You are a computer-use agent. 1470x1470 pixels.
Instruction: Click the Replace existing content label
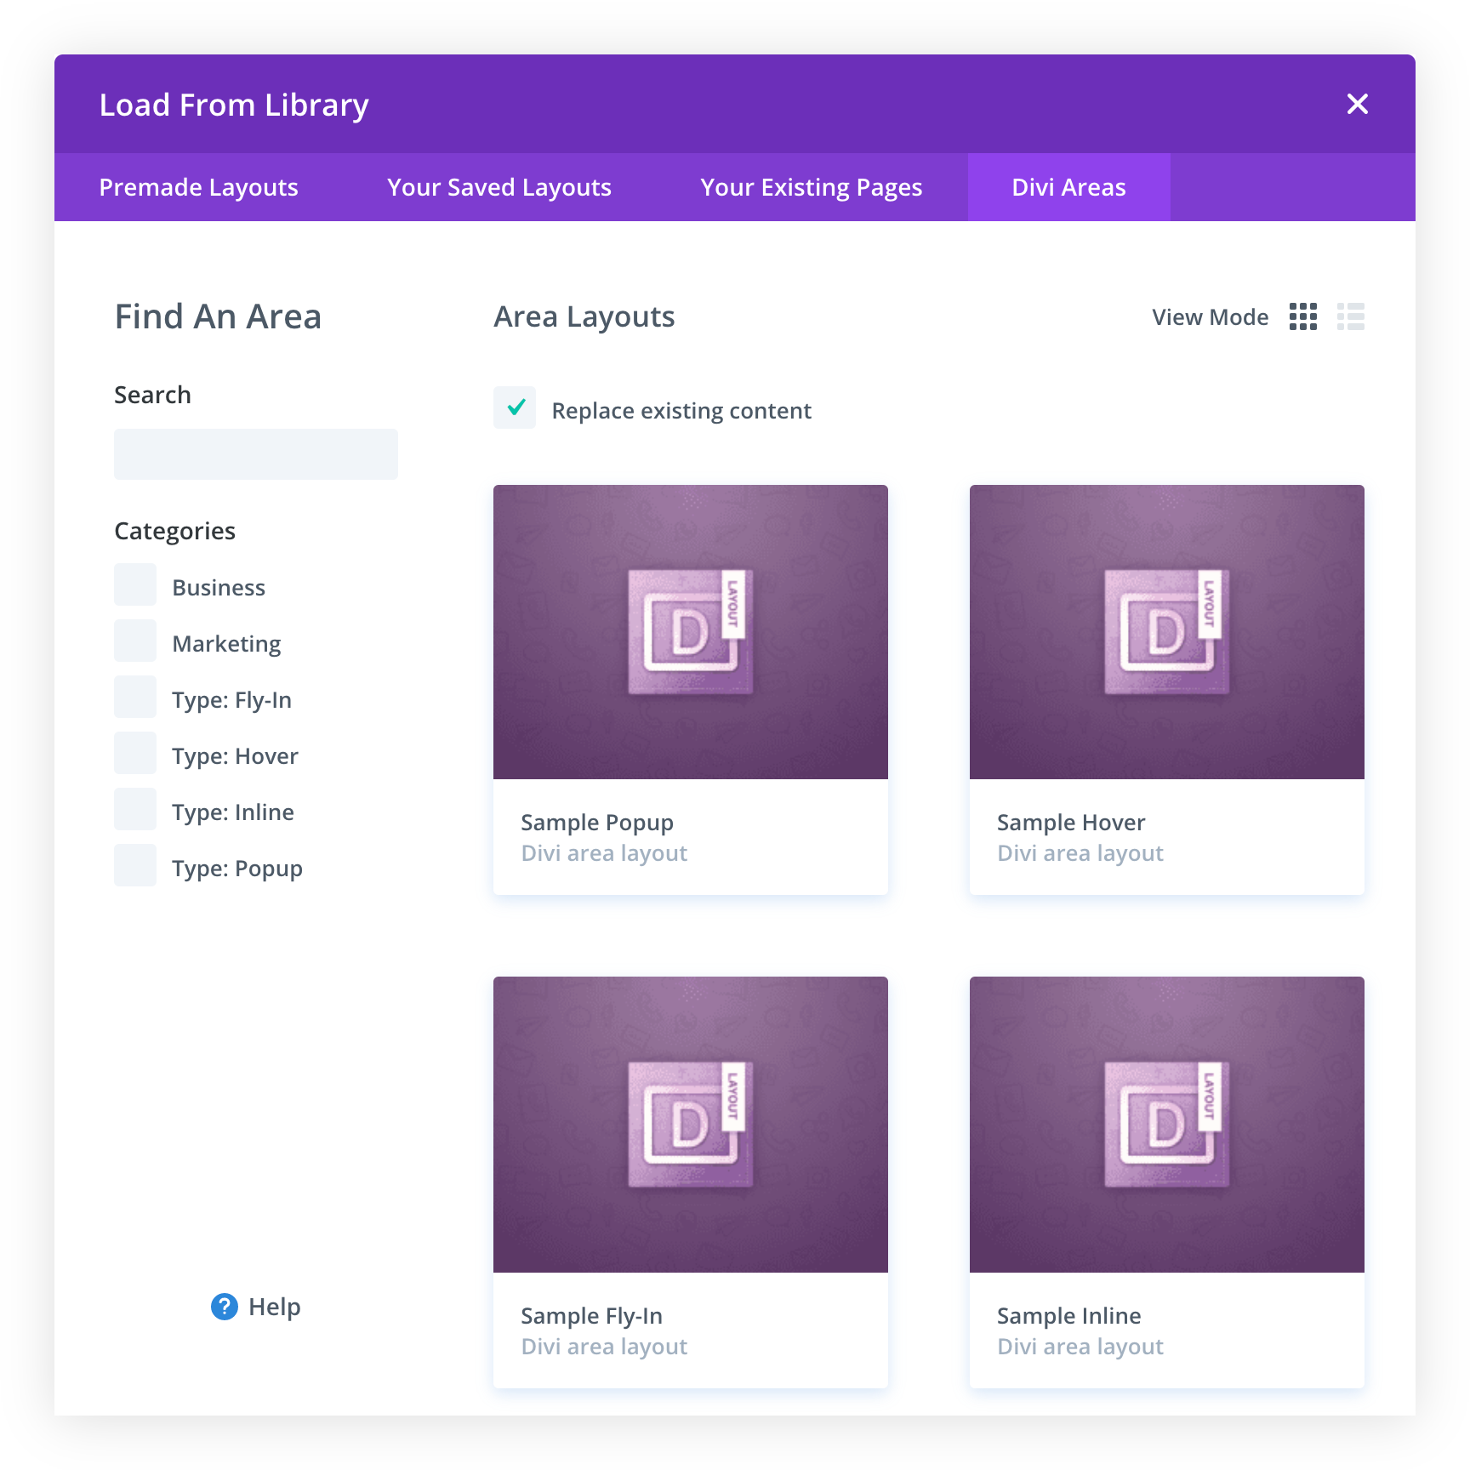click(681, 411)
